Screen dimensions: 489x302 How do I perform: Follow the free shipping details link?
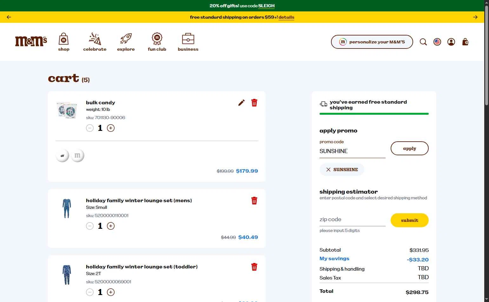[286, 17]
